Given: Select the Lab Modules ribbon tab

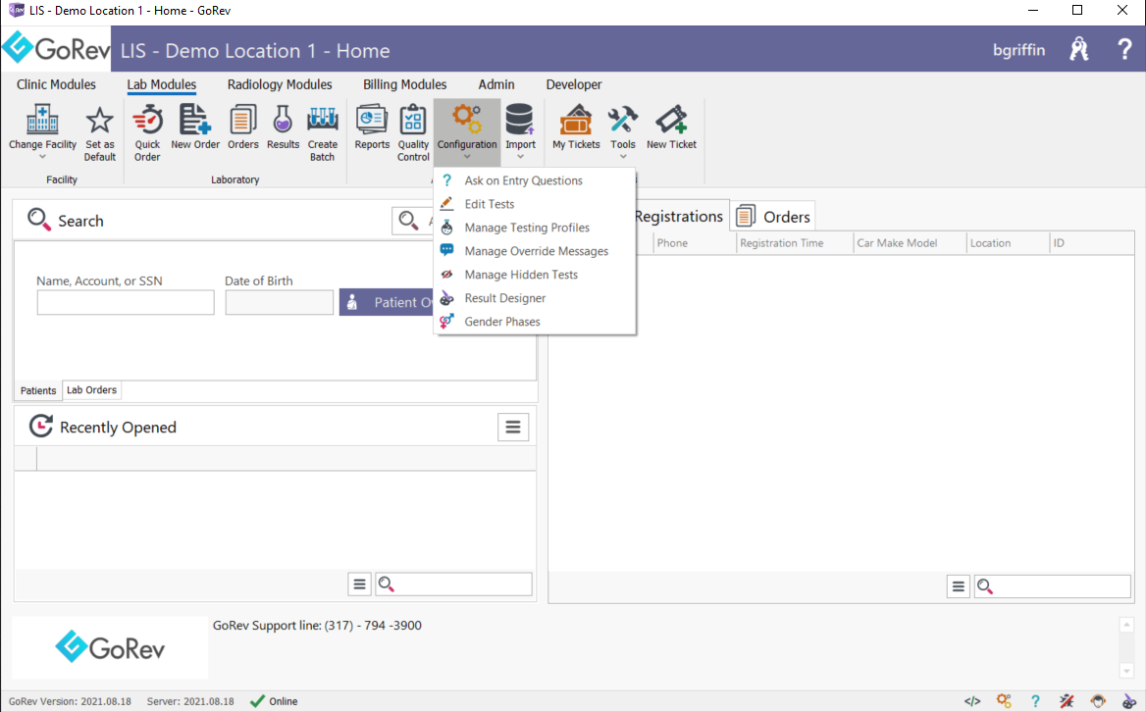Looking at the screenshot, I should (x=162, y=84).
